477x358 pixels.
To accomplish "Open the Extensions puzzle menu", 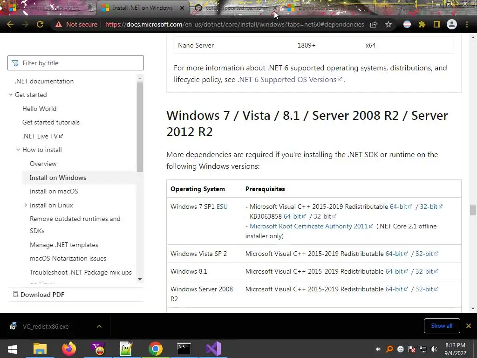I will click(422, 24).
